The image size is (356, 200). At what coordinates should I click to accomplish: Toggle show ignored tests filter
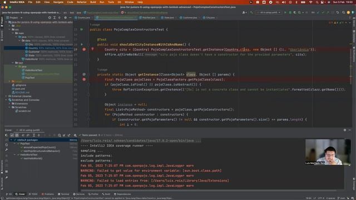(17, 135)
